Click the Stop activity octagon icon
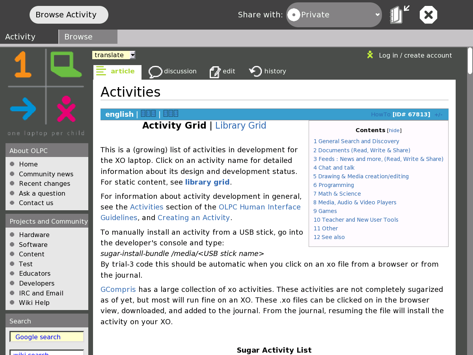The width and height of the screenshot is (473, 355). pyautogui.click(x=428, y=15)
